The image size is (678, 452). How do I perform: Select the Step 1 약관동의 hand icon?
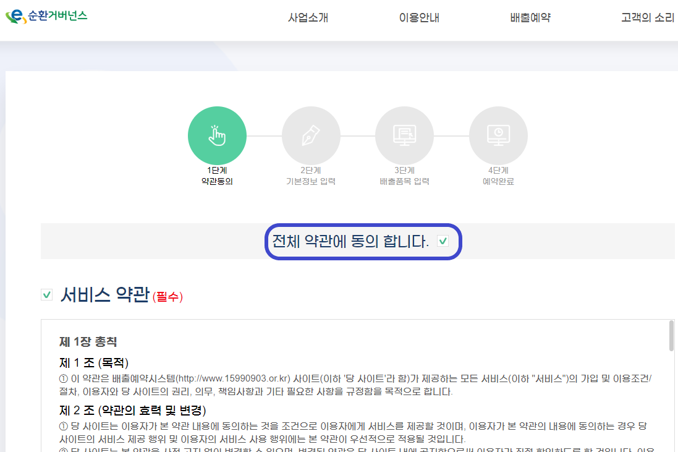pos(217,135)
